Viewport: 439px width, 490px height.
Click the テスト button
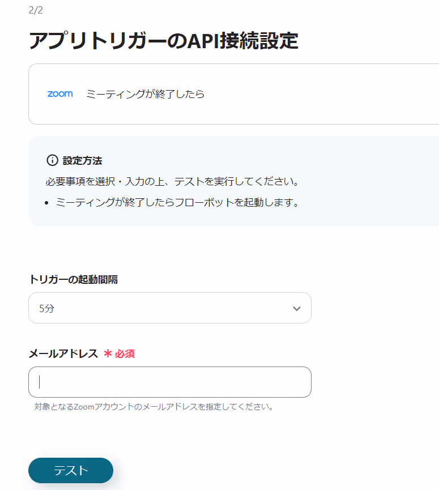(71, 470)
